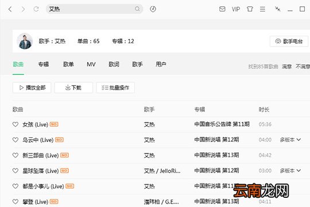Like the song 乌云中 (Live)
Screen dimensions: 310x207
(x=15, y=140)
